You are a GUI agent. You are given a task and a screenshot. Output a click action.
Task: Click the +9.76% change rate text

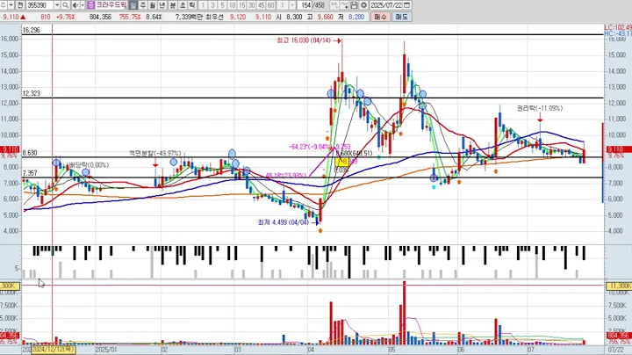tap(65, 17)
